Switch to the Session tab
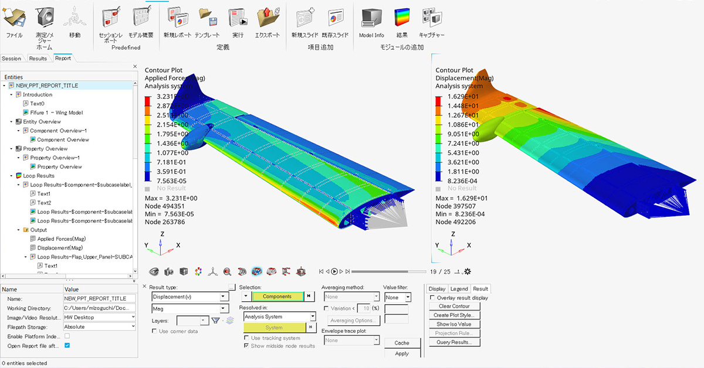The image size is (704, 368). (11, 58)
